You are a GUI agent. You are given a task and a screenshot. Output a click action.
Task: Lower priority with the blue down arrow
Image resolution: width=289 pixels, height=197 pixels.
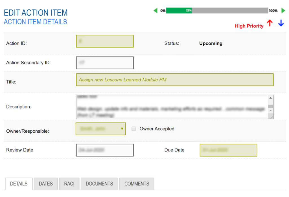click(x=281, y=23)
